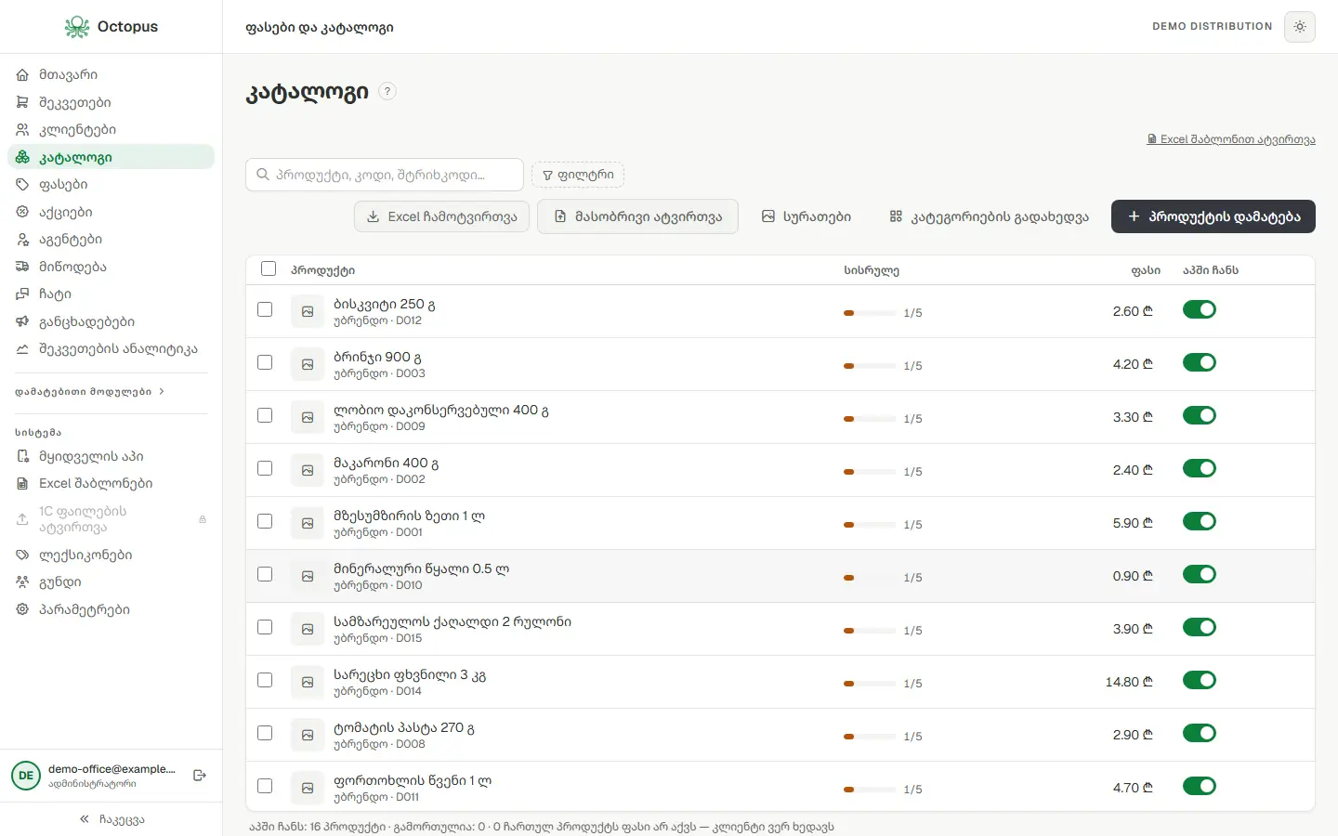
Task: Check the box for ბისკვიტი 250 გ
Action: [x=265, y=309]
